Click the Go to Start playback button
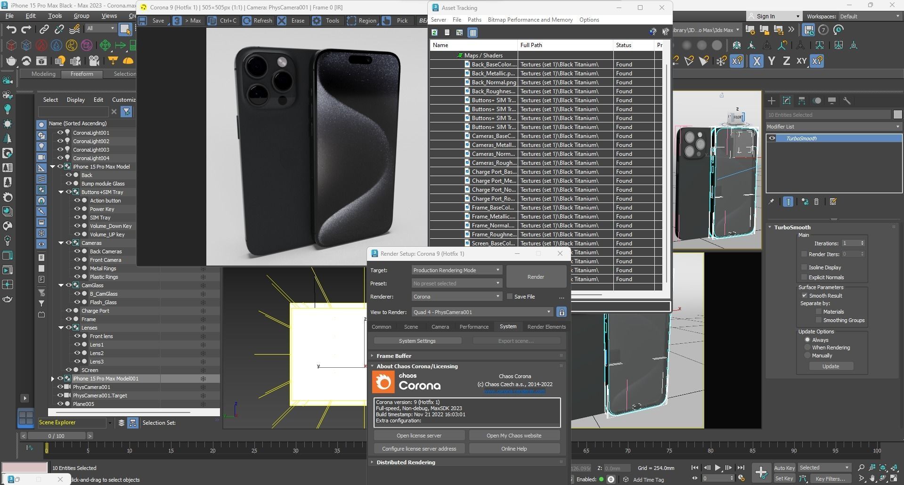The image size is (904, 485). [694, 468]
